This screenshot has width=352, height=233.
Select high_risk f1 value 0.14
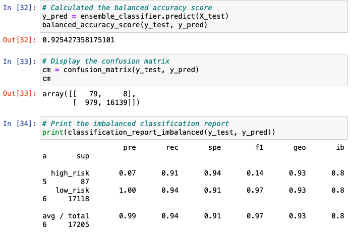tap(255, 173)
